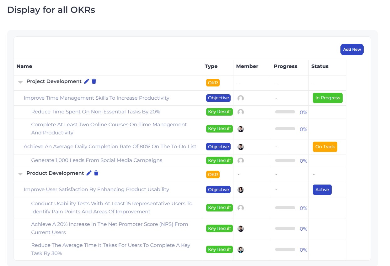Open the Project Development OKR row

pyautogui.click(x=55, y=81)
